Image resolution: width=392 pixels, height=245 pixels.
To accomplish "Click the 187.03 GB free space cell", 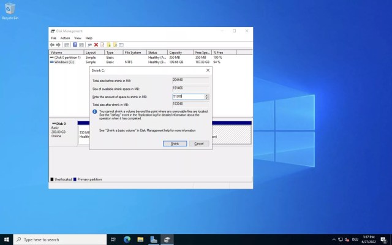I will (x=202, y=62).
